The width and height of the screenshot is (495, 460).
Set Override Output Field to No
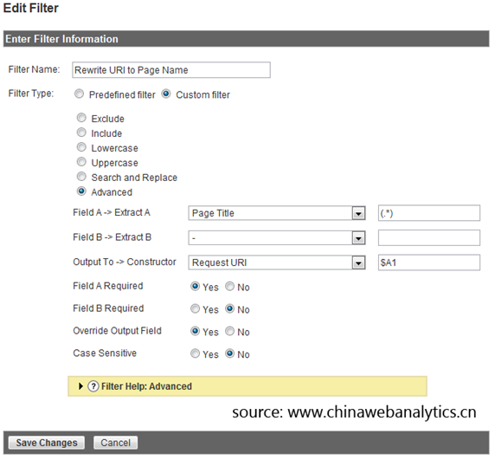(x=230, y=331)
